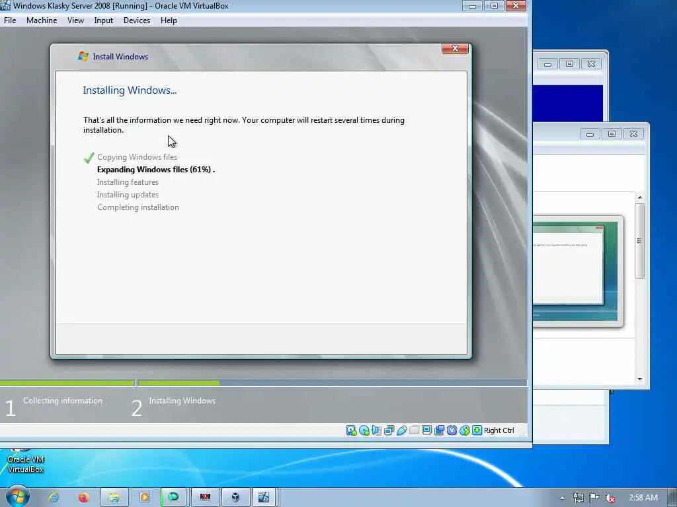Click the Installing features step

coord(128,182)
